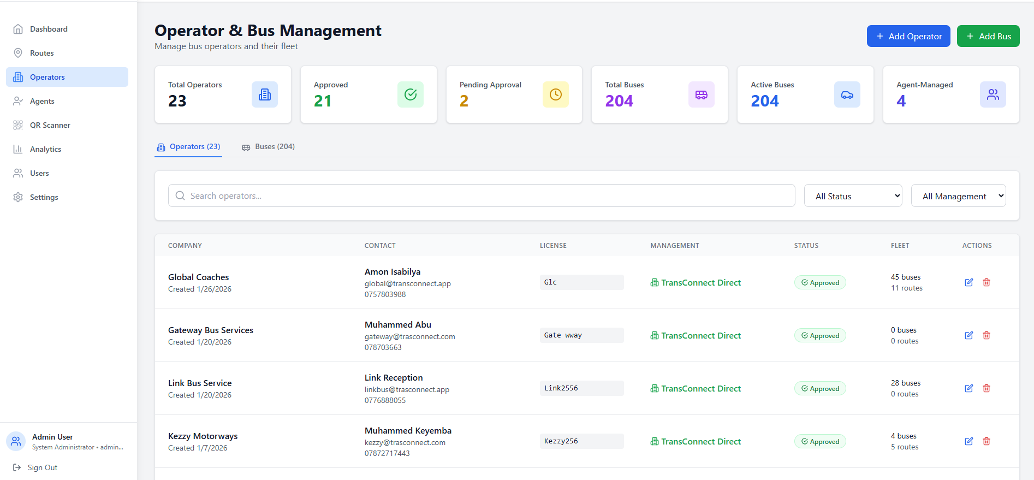Click the Pending Approval clock icon
Viewport: 1034px width, 480px height.
pos(556,94)
